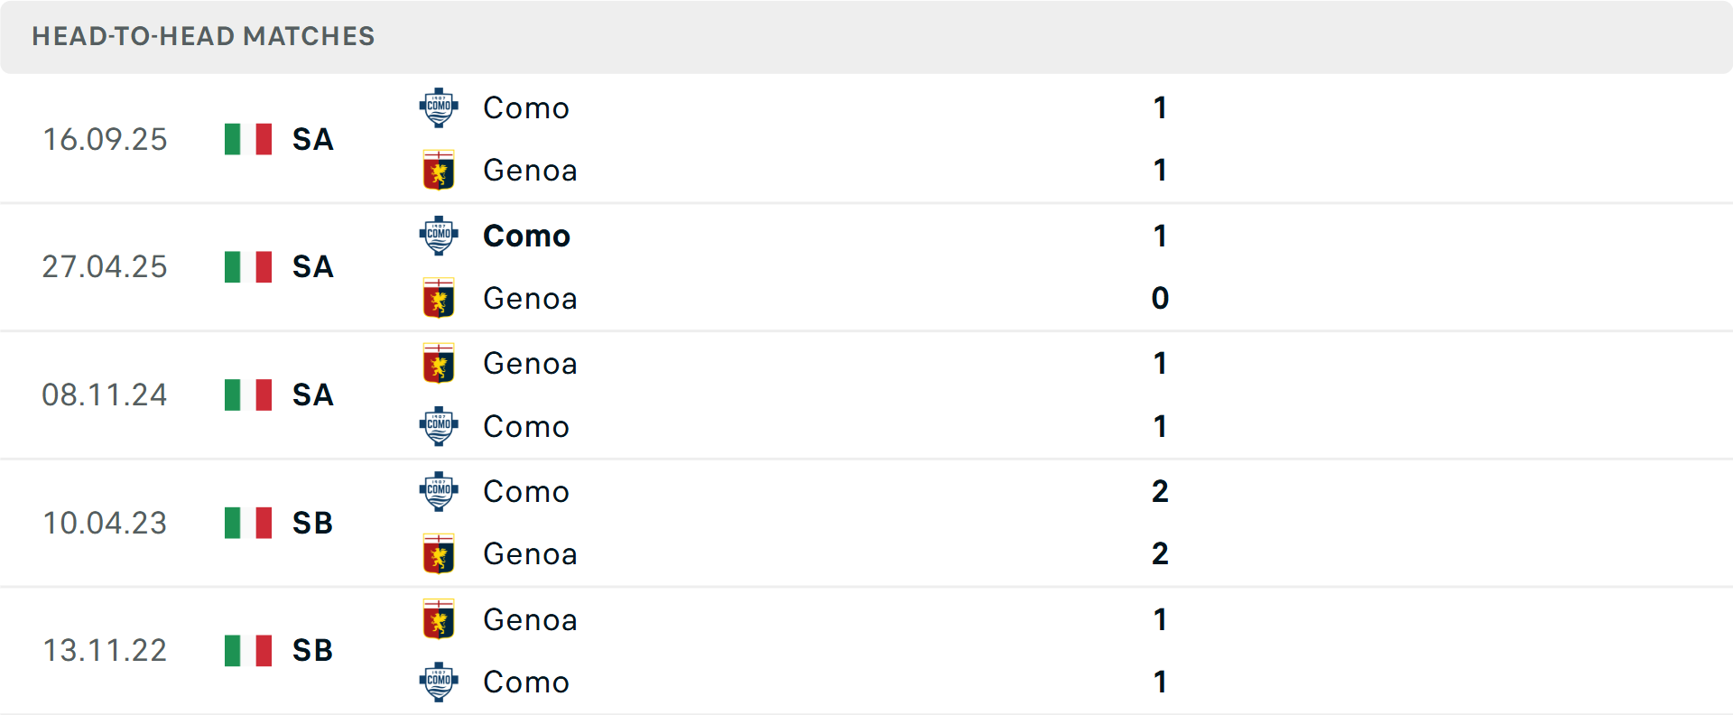Click the 1-0 score of the 27.04.25 match
1733x715 pixels.
tap(1160, 267)
